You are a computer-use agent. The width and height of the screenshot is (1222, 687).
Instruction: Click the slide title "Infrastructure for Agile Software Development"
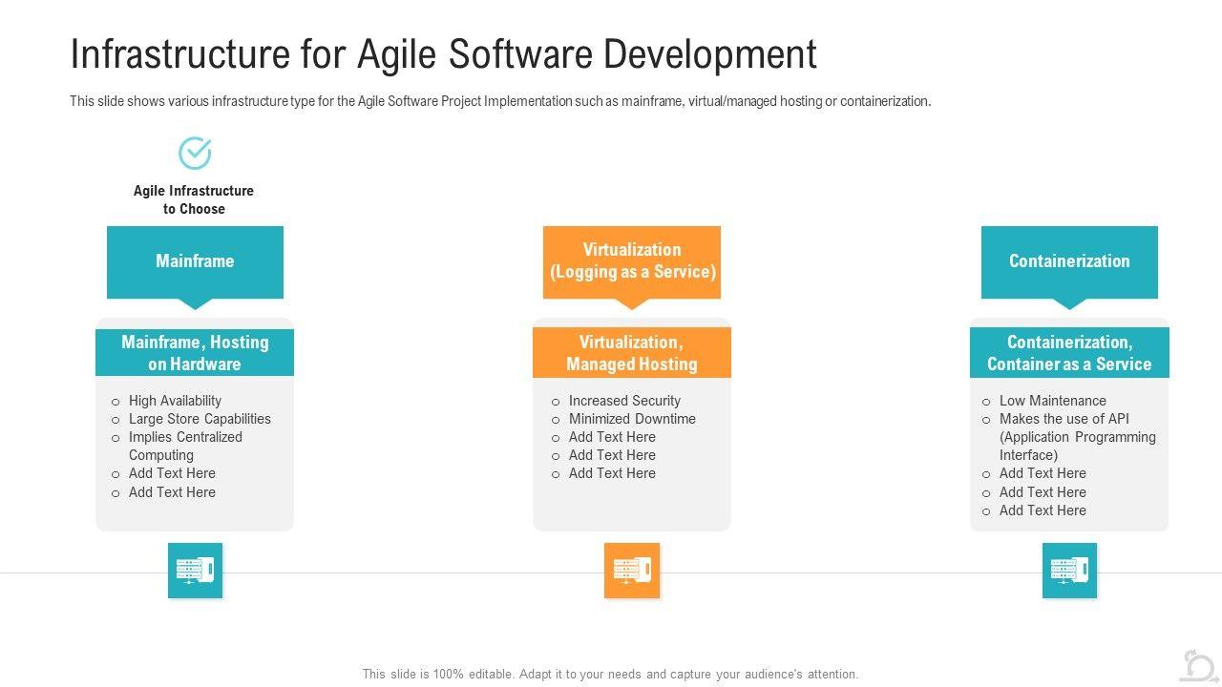tap(444, 54)
